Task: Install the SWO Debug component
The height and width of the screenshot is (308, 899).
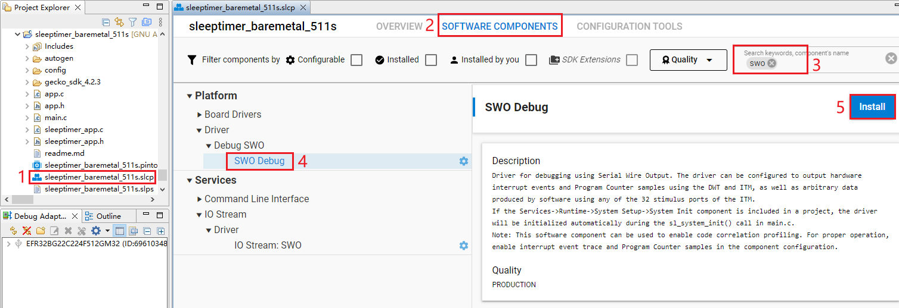Action: point(872,107)
